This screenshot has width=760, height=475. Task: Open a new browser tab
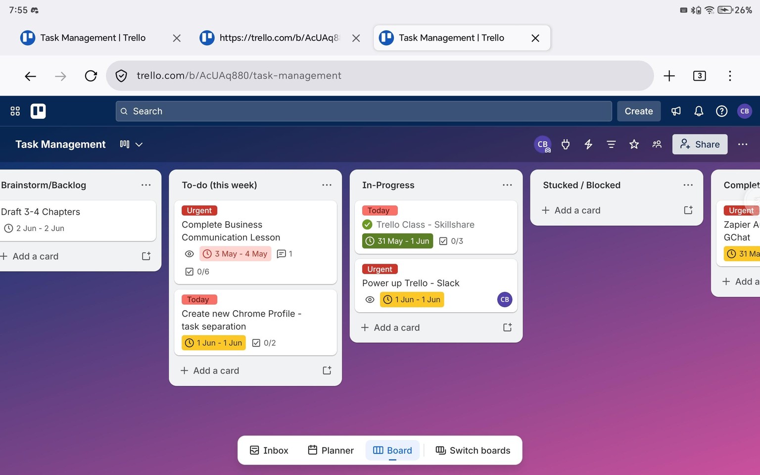[x=669, y=76]
